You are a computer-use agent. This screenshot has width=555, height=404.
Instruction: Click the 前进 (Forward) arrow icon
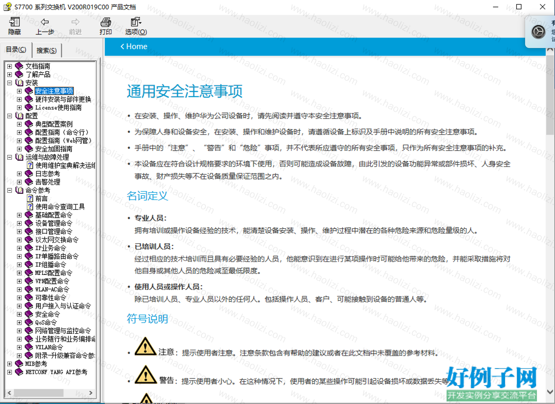tap(75, 22)
